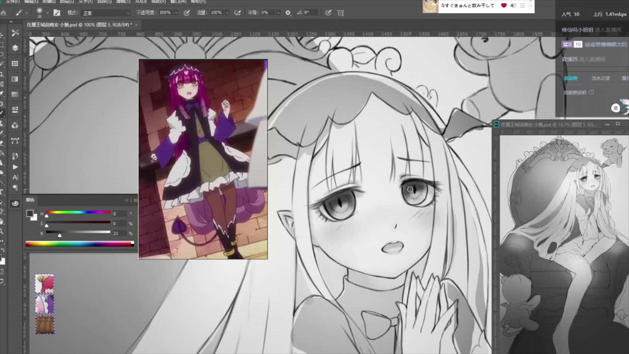Select the 100% document tab

tap(79, 25)
